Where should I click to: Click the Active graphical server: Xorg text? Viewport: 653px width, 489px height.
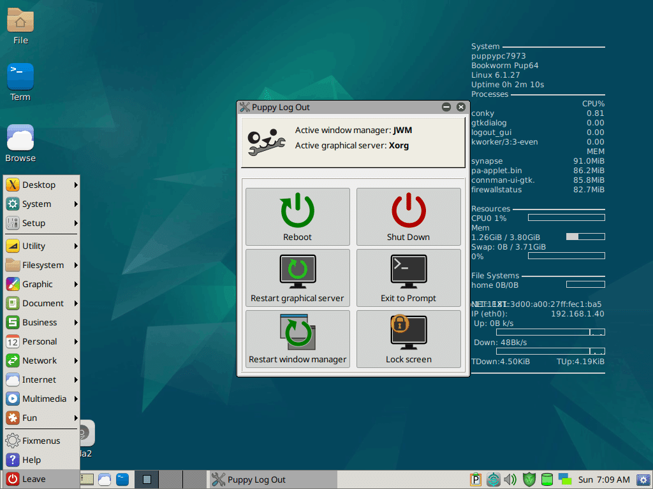(352, 146)
